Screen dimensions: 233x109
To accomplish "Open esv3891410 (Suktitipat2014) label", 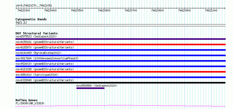I will (37, 75).
